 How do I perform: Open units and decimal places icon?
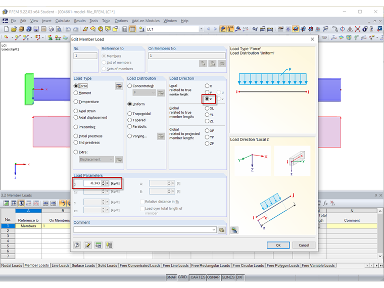(x=99, y=245)
